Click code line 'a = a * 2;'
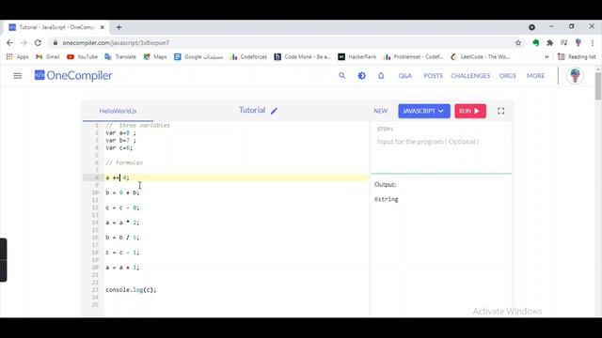Screen dimensions: 602x338 point(122,223)
